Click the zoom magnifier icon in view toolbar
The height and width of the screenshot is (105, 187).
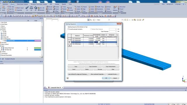(8, 16)
